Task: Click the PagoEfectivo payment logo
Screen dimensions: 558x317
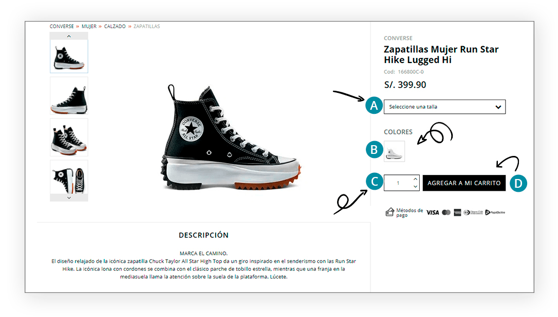Action: coord(495,212)
